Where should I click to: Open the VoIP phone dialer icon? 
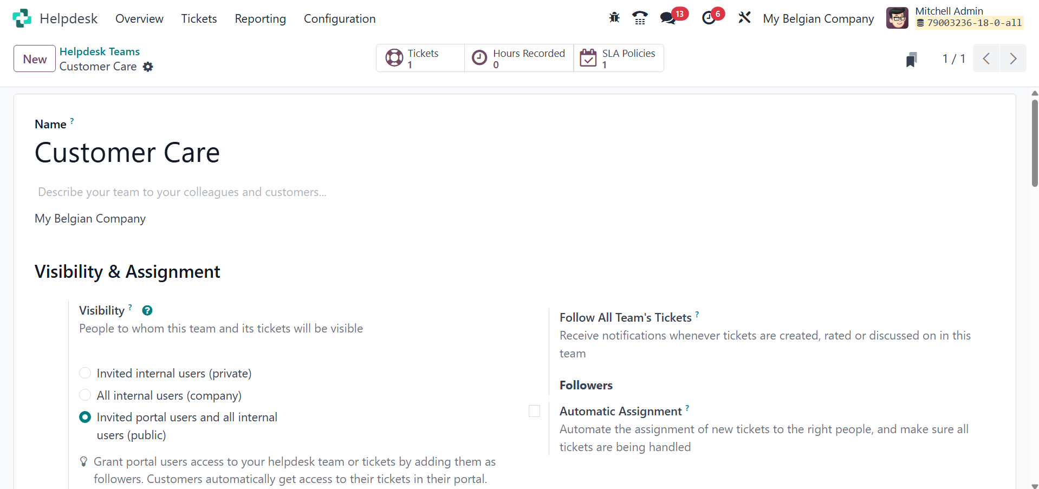tap(640, 18)
